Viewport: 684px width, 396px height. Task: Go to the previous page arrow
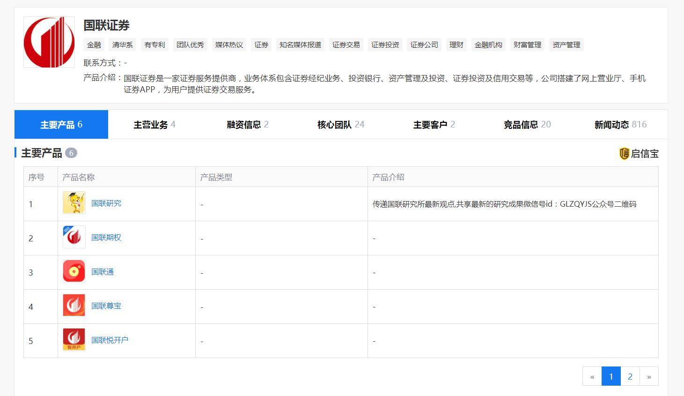(592, 376)
